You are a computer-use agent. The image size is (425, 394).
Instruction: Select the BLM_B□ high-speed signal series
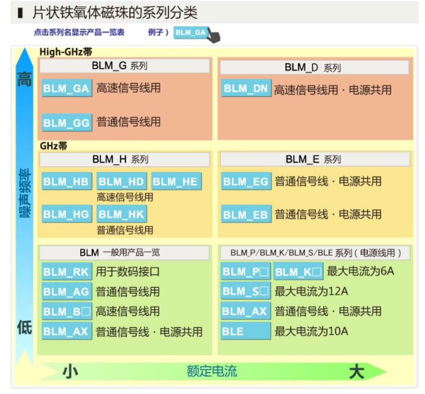67,312
